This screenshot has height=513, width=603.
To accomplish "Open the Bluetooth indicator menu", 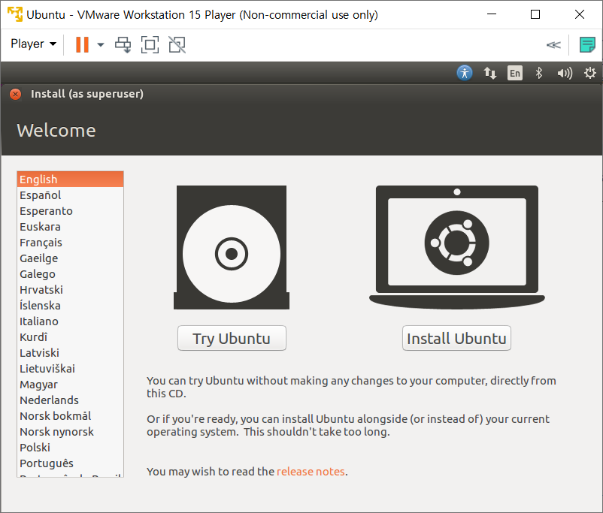I will coord(539,73).
